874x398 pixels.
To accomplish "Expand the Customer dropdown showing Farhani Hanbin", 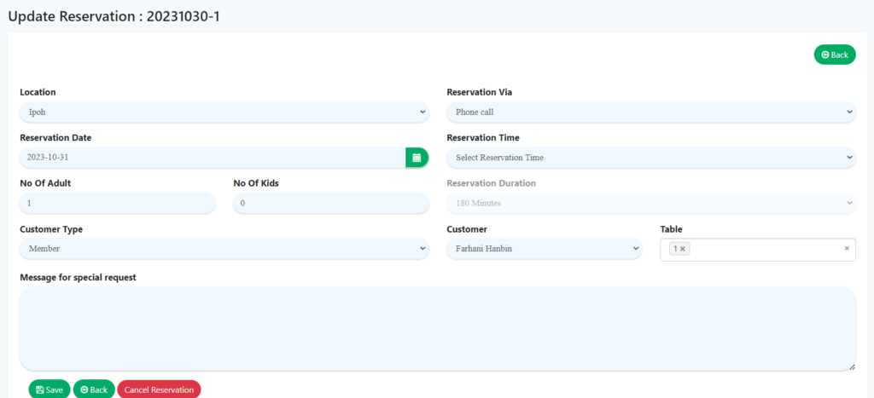I will point(544,248).
